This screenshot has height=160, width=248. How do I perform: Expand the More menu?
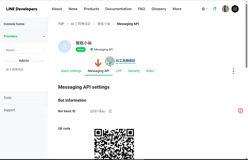tap(177, 9)
